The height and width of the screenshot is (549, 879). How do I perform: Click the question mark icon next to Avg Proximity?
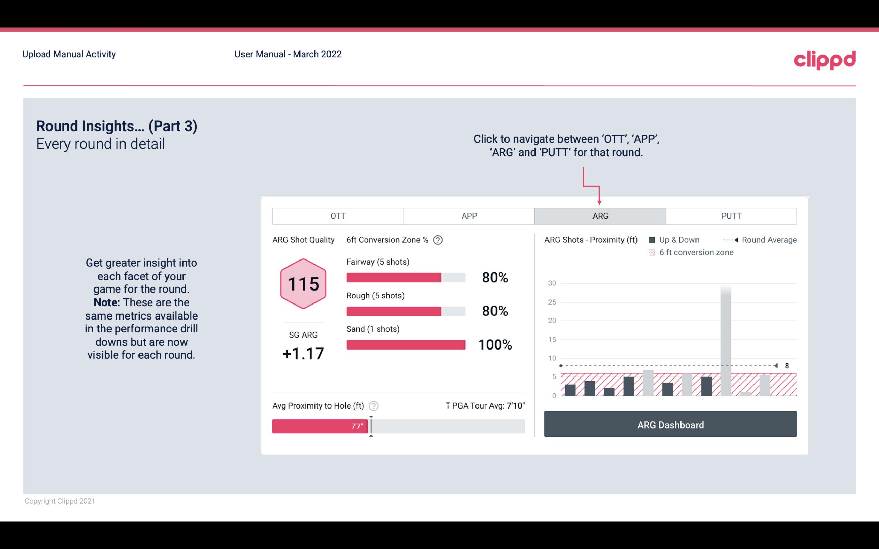[x=375, y=405]
